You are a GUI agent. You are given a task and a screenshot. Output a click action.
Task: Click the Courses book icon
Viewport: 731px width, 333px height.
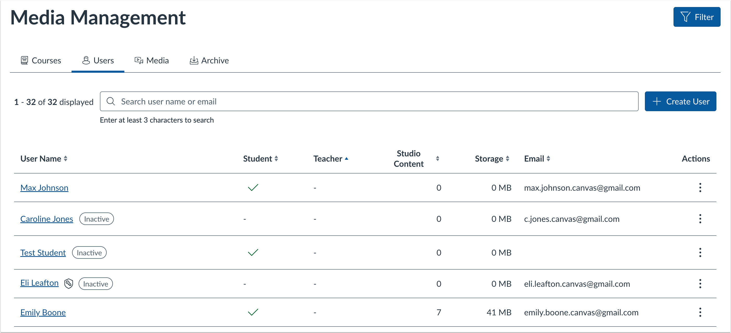(x=24, y=60)
